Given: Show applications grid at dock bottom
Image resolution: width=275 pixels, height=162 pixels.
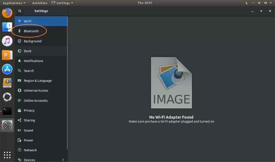Looking at the screenshot, I should (7, 155).
